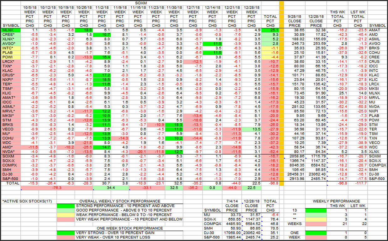The height and width of the screenshot is (241, 388).
Task: Select the -117.7 last week total cell
Action: tap(357, 183)
